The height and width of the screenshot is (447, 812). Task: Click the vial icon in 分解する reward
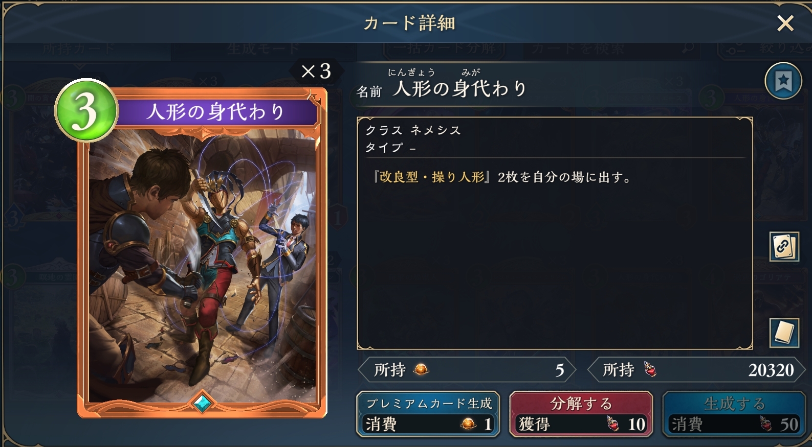click(x=612, y=424)
